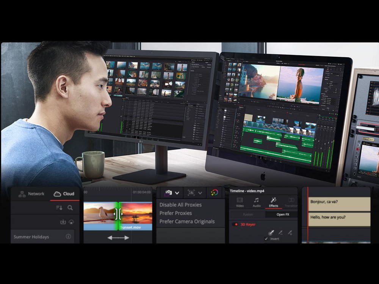Toggle the Invert checkbox
This screenshot has height=284, width=379.
click(266, 239)
